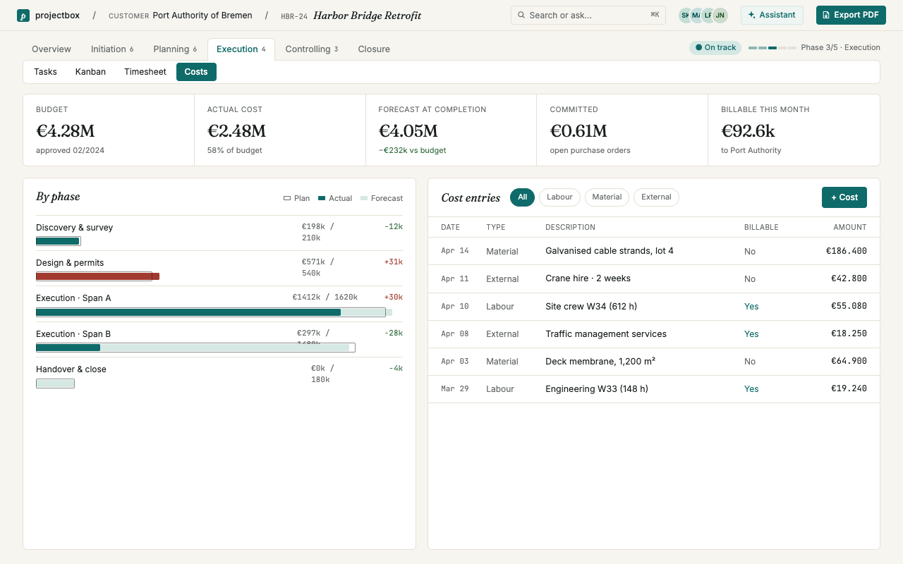Viewport: 903px width, 564px height.
Task: Click the magnifier icon in search
Action: (521, 16)
